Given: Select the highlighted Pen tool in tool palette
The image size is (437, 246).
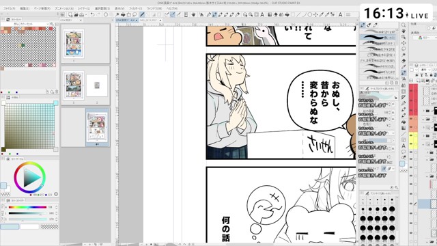Looking at the screenshot, I should point(404,73).
